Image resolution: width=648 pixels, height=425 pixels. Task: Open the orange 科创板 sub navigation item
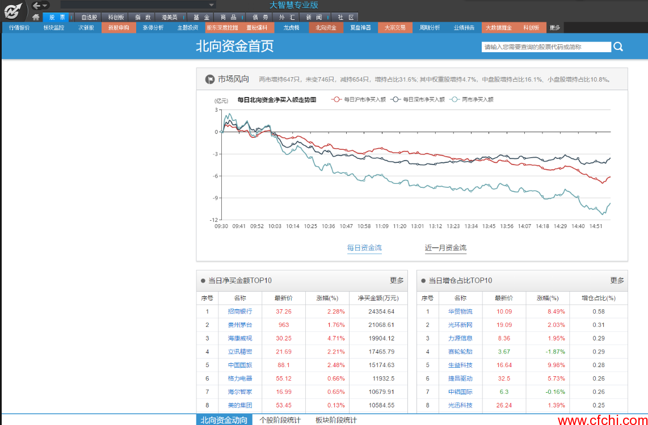(531, 28)
